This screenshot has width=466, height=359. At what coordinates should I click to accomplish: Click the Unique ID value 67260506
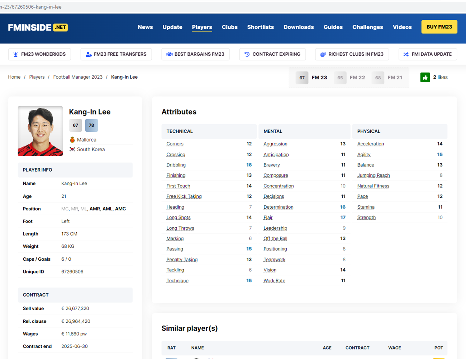(x=72, y=272)
